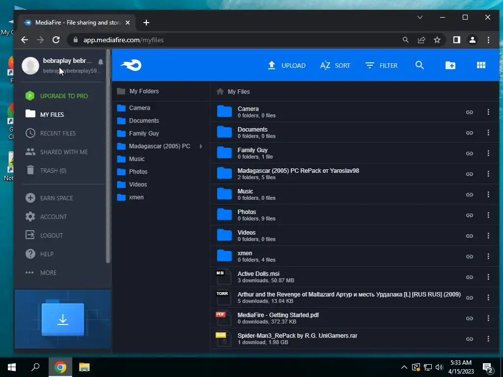Viewport: 503px width, 377px height.
Task: Open options menu for Videos folder
Action: [488, 236]
